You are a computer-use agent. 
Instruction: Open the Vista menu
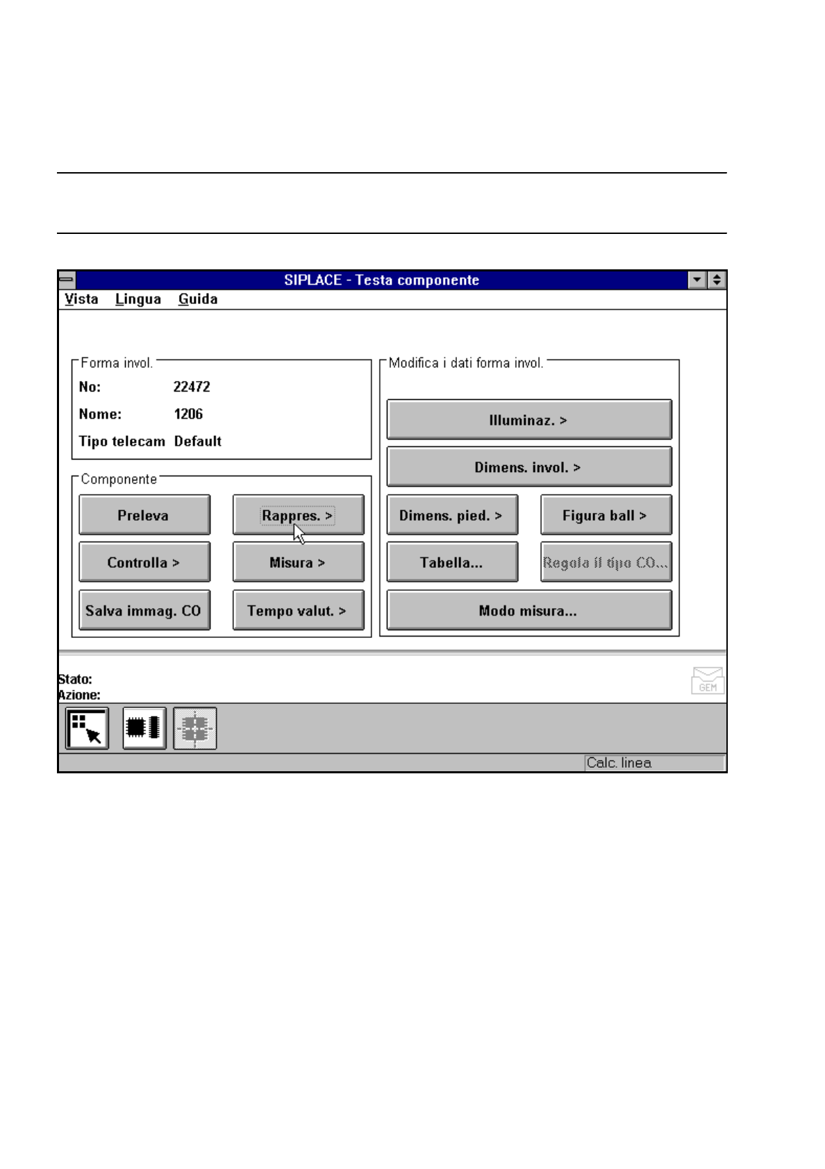pos(81,299)
